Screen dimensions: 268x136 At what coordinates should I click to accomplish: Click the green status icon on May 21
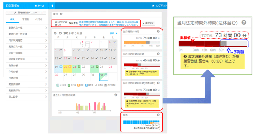point(79,67)
